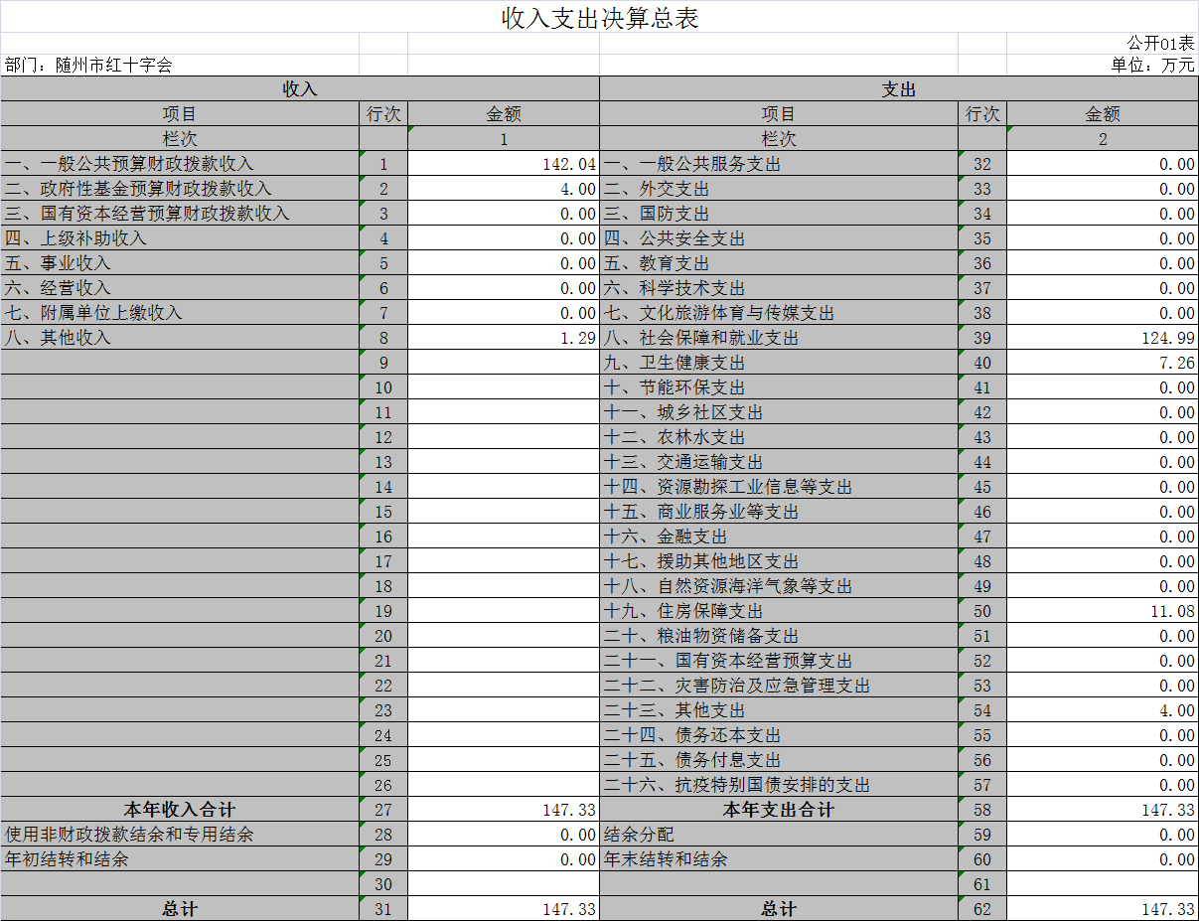Select the 十六、金融支出 cell
This screenshot has height=921, width=1199.
click(x=779, y=537)
